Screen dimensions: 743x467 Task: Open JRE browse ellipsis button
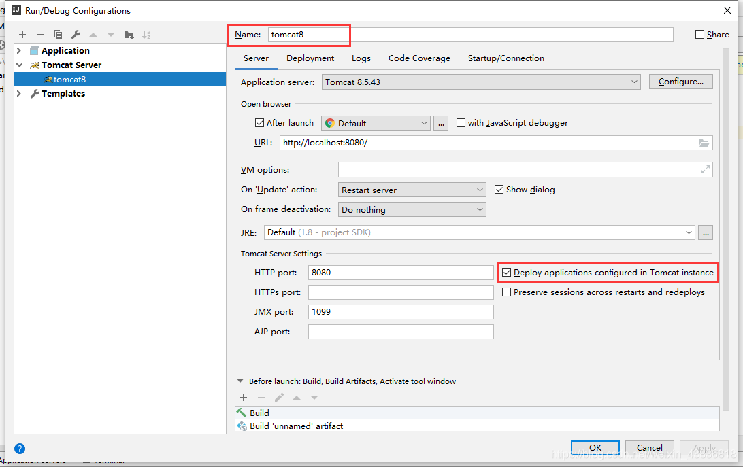[x=706, y=232]
